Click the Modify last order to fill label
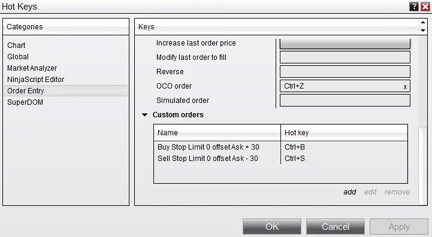The height and width of the screenshot is (237, 432). [191, 57]
